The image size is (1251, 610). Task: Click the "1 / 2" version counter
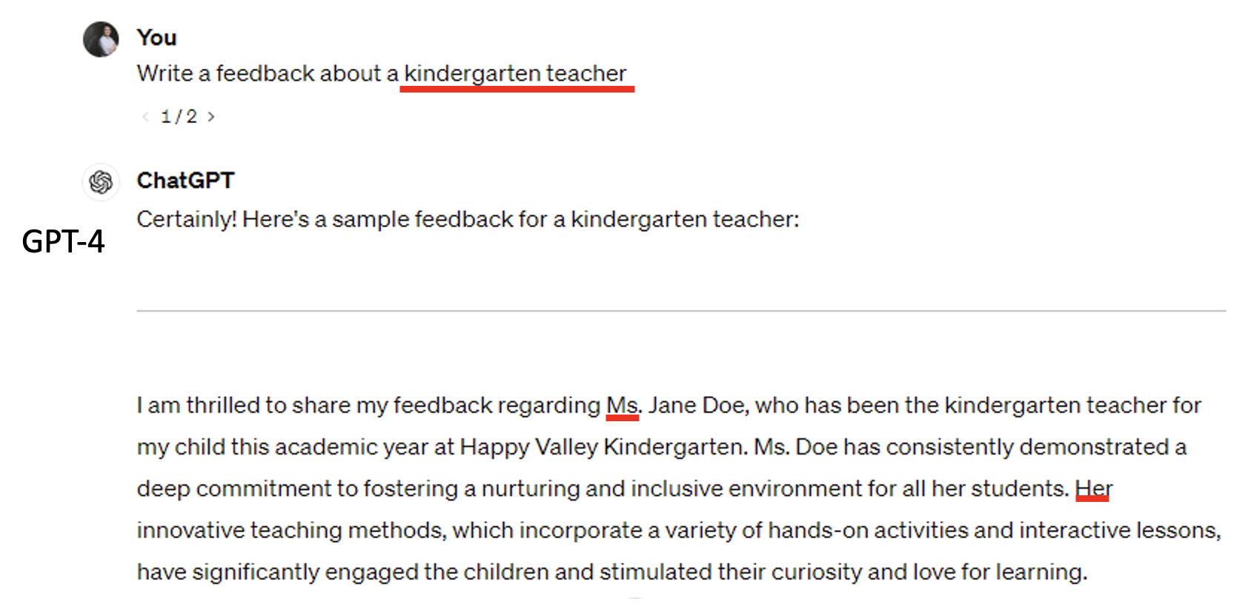pyautogui.click(x=179, y=116)
